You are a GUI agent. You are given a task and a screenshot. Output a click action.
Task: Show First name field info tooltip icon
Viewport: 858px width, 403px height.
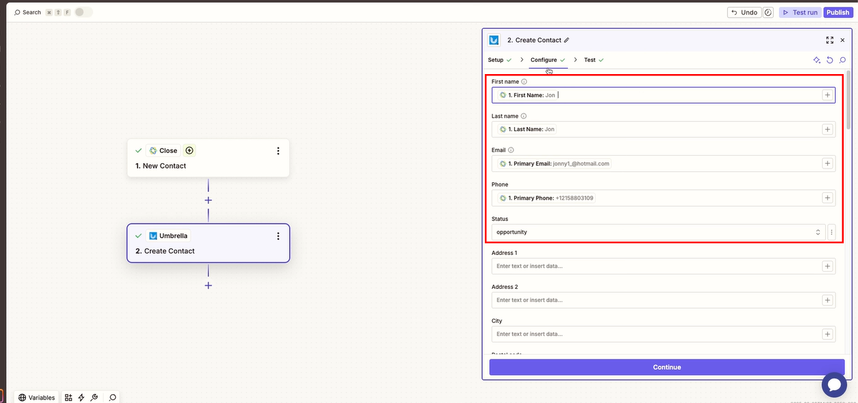click(524, 82)
